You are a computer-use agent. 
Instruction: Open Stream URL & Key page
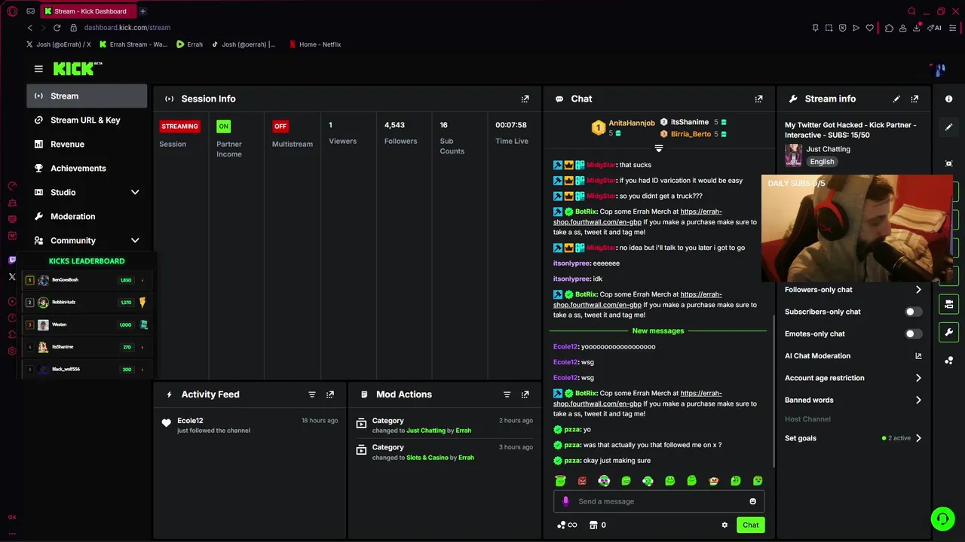[87, 120]
